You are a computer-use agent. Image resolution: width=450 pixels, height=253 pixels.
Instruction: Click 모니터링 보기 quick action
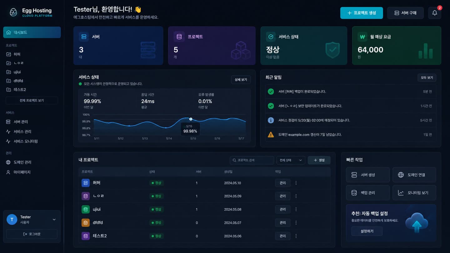tap(414, 193)
